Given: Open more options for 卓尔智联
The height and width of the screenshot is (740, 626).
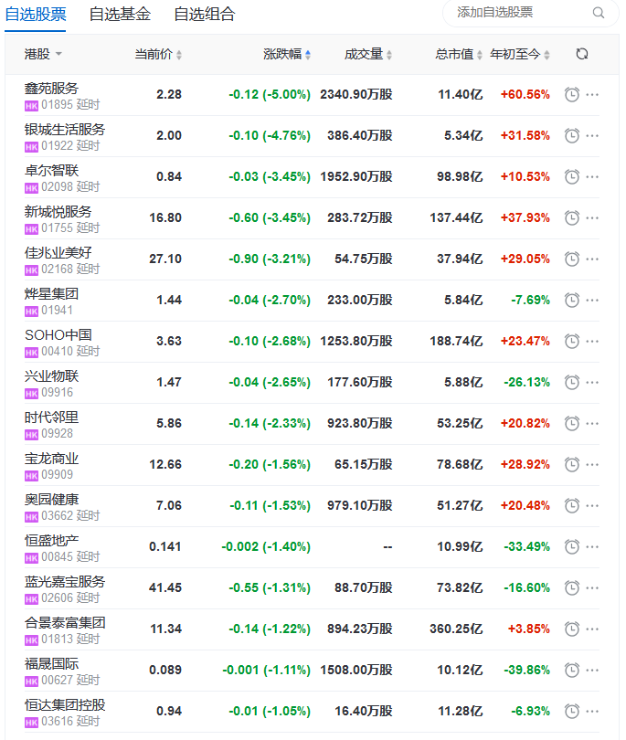Looking at the screenshot, I should [592, 177].
